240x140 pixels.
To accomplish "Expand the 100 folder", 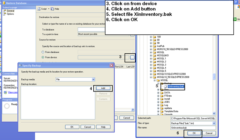I will (151, 37).
